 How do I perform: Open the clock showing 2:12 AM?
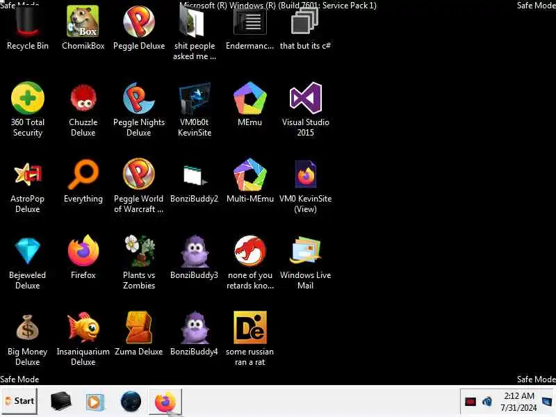[x=518, y=402]
